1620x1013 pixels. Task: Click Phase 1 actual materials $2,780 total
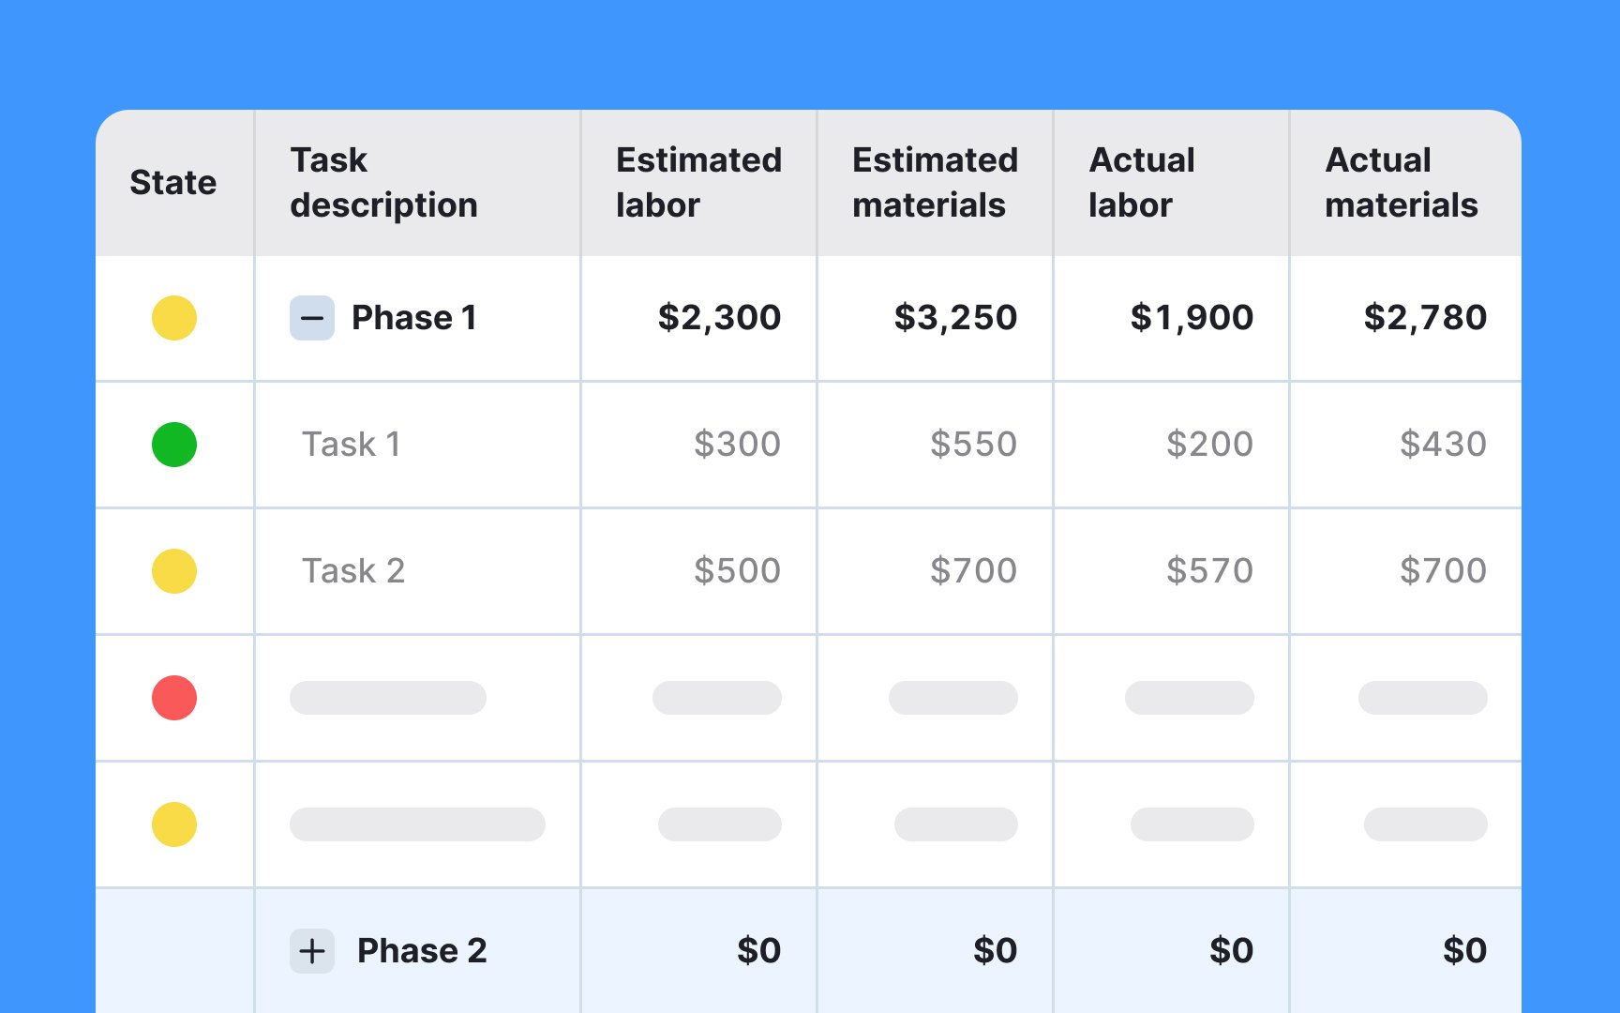(1425, 318)
